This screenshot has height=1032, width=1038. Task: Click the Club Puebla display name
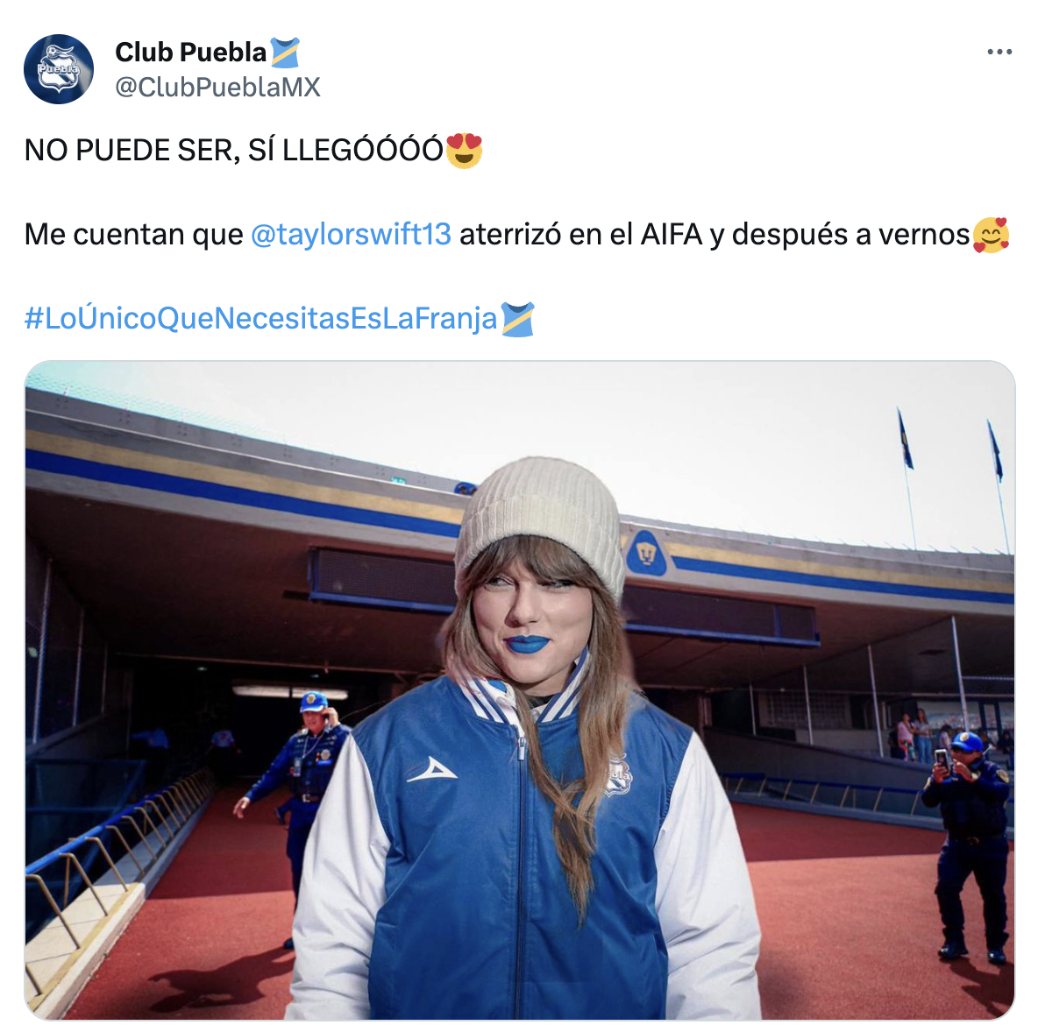pos(190,53)
